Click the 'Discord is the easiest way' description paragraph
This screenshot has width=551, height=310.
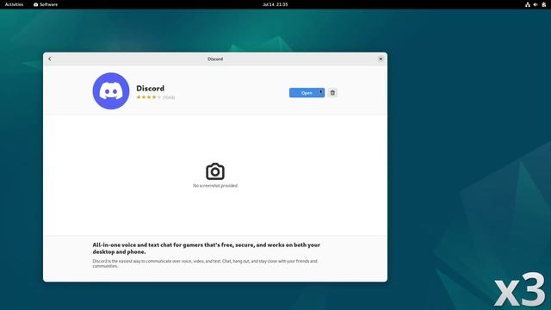tap(205, 263)
